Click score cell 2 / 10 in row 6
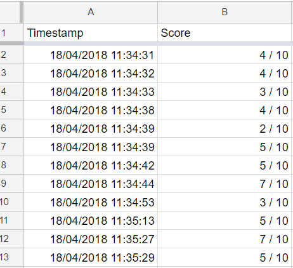This screenshot has height=268, width=293. click(225, 128)
